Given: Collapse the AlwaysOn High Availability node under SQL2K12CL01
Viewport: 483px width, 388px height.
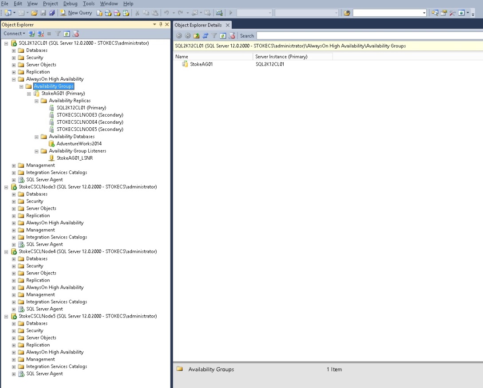Looking at the screenshot, I should [x=14, y=79].
